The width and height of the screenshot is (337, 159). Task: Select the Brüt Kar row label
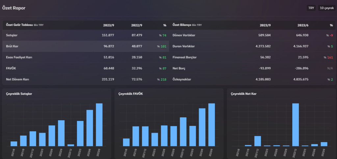tap(12, 46)
